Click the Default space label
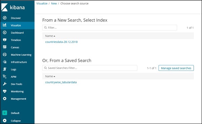 coord(15,113)
